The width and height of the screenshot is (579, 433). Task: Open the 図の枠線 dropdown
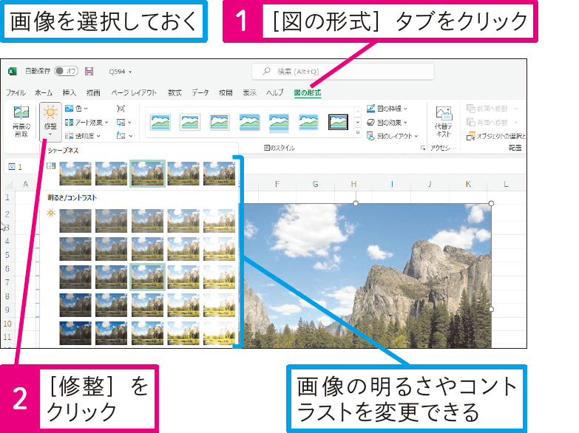(387, 109)
